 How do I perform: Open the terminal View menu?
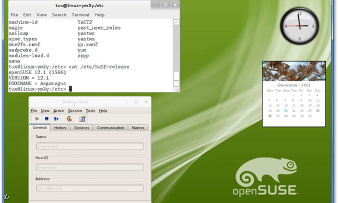point(42,15)
